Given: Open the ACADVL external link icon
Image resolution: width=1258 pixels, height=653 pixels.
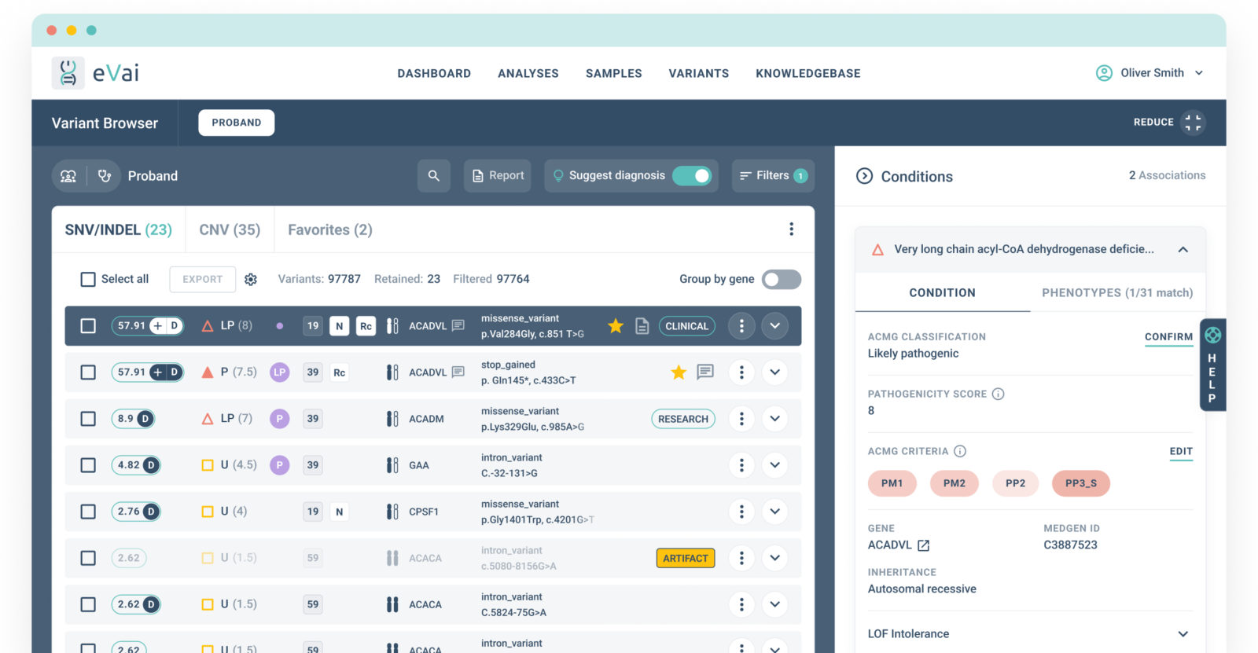Looking at the screenshot, I should pos(924,545).
